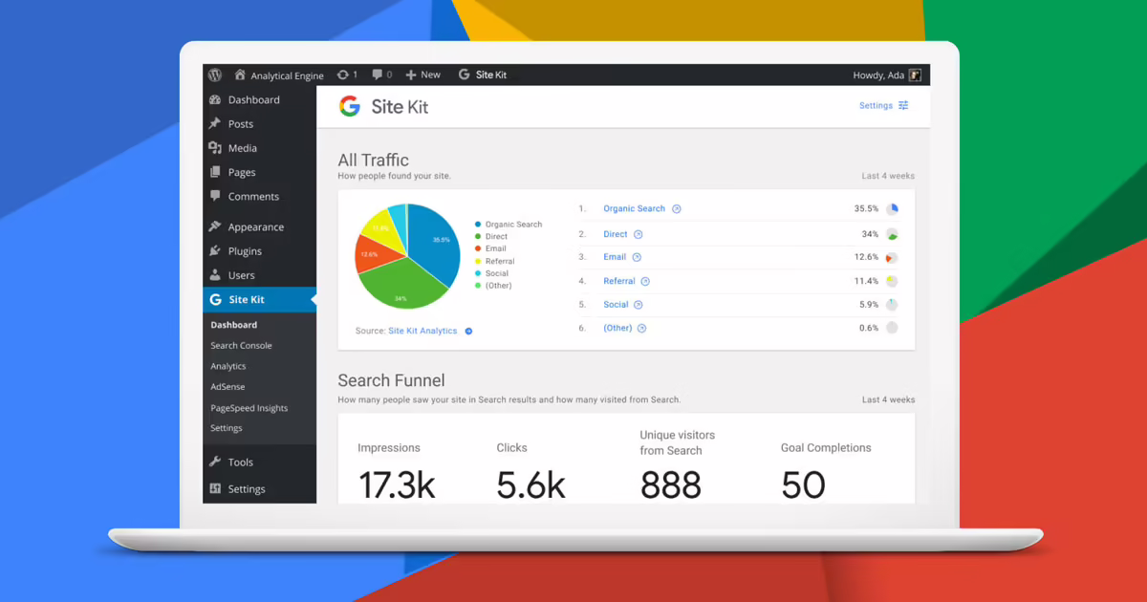Open Plugins in the sidebar
1147x602 pixels.
[244, 251]
